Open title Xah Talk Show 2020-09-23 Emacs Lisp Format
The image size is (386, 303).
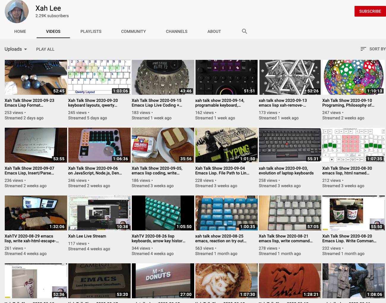(x=29, y=103)
